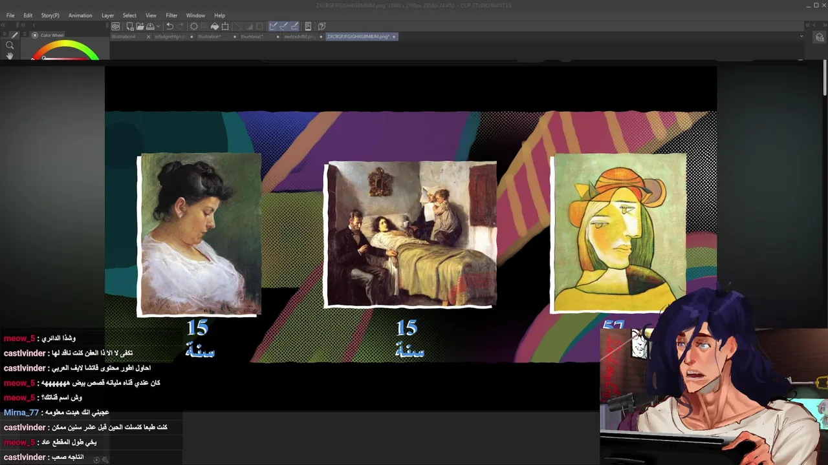The height and width of the screenshot is (465, 828).
Task: Click the Fill paint bucket icon
Action: point(215,26)
